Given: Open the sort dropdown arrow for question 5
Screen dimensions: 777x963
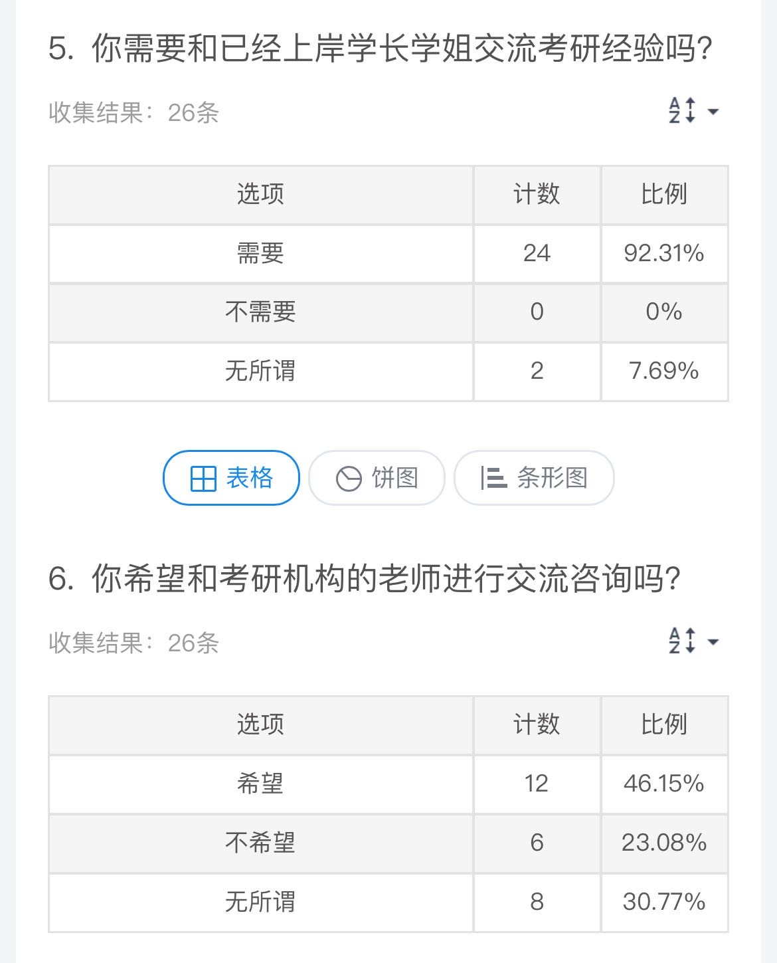Looking at the screenshot, I should click(x=713, y=112).
